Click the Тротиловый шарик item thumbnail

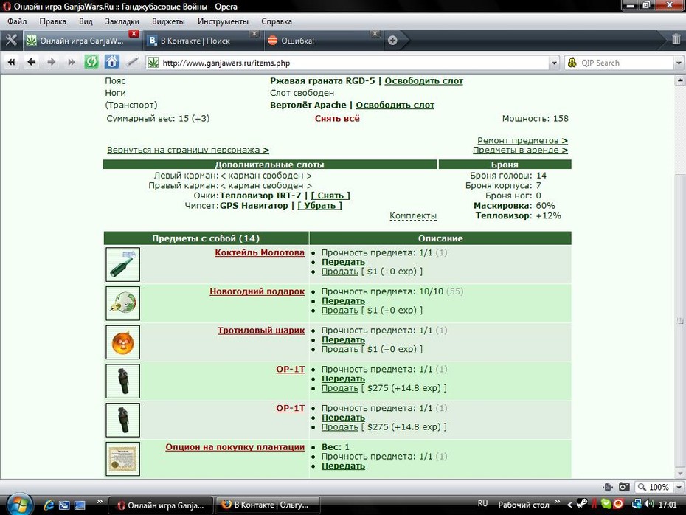click(122, 342)
